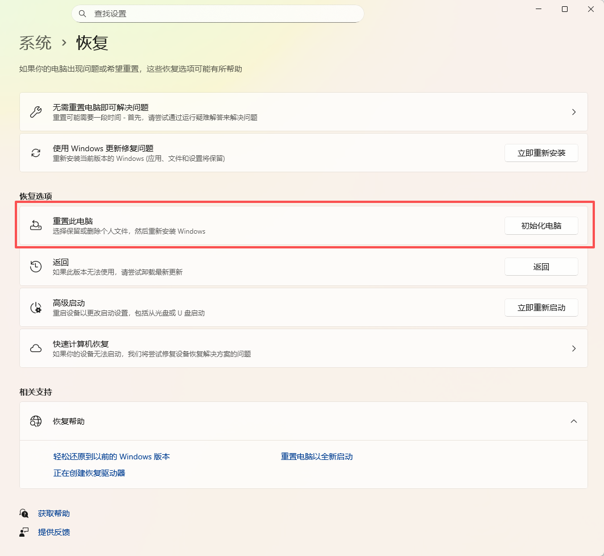Click the 立即重新安装 button
Screen dimensions: 604x556
pyautogui.click(x=541, y=152)
